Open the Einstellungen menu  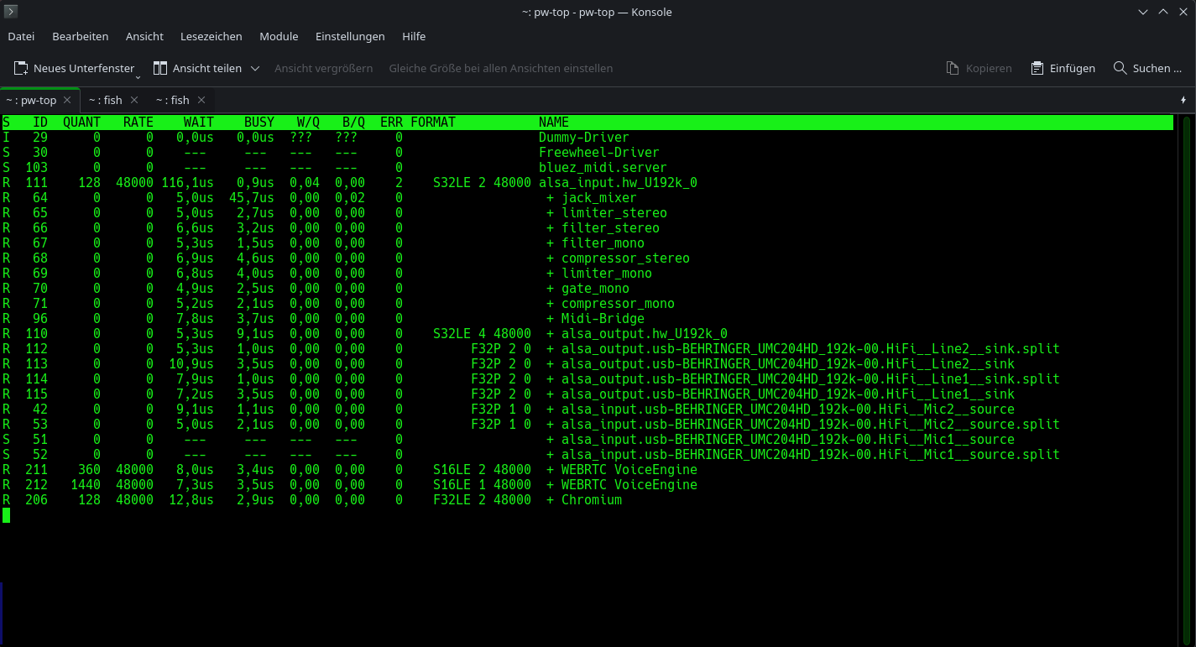pos(350,36)
